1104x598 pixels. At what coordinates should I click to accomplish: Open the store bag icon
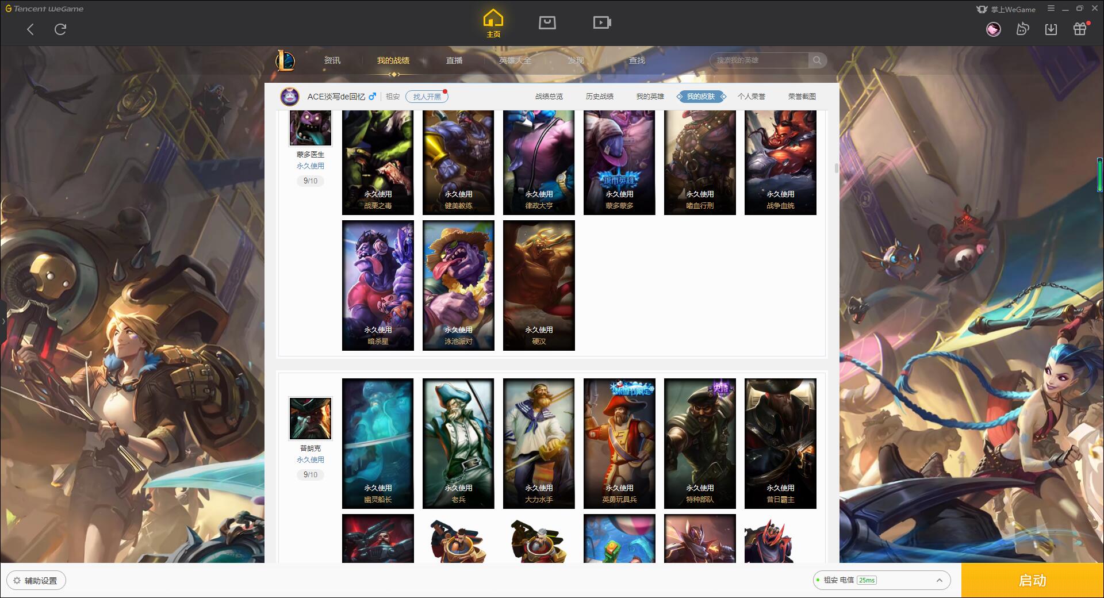pyautogui.click(x=547, y=22)
